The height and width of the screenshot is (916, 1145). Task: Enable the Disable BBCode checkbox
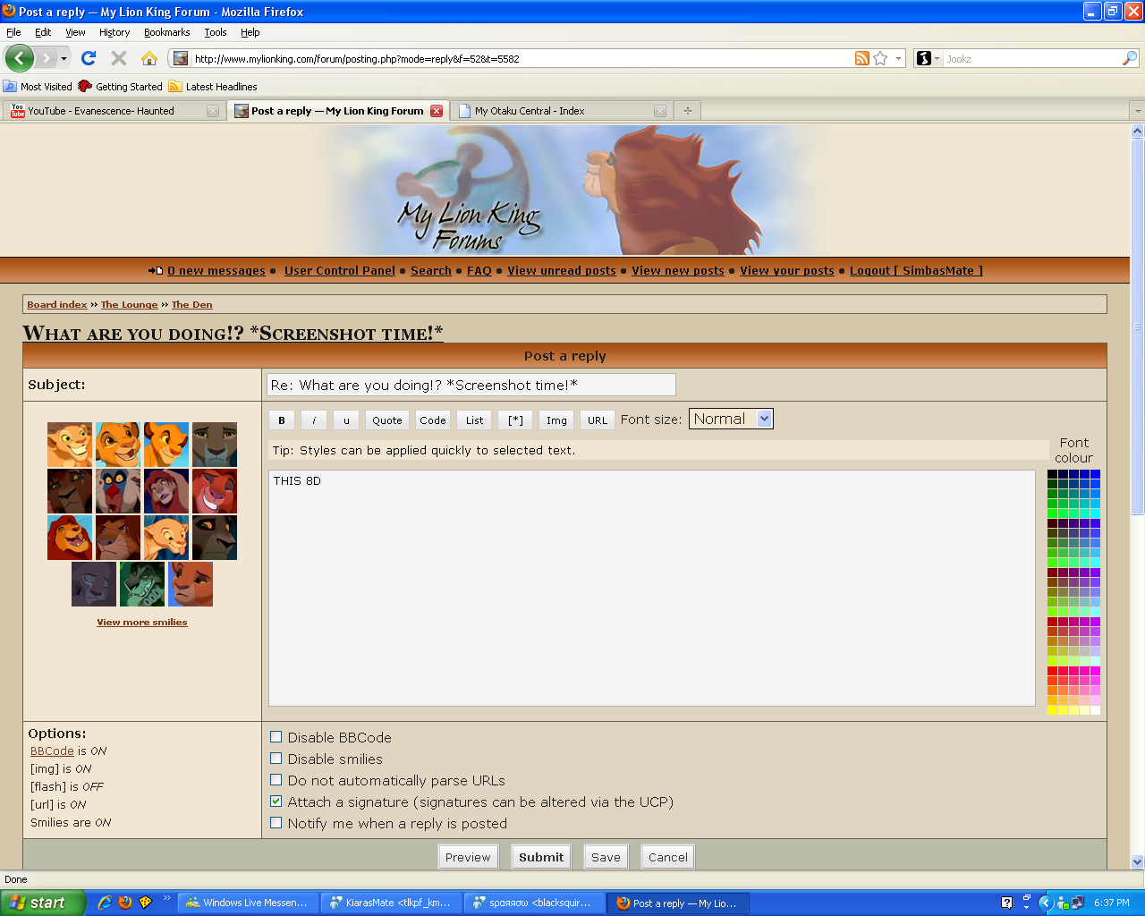[x=276, y=737]
